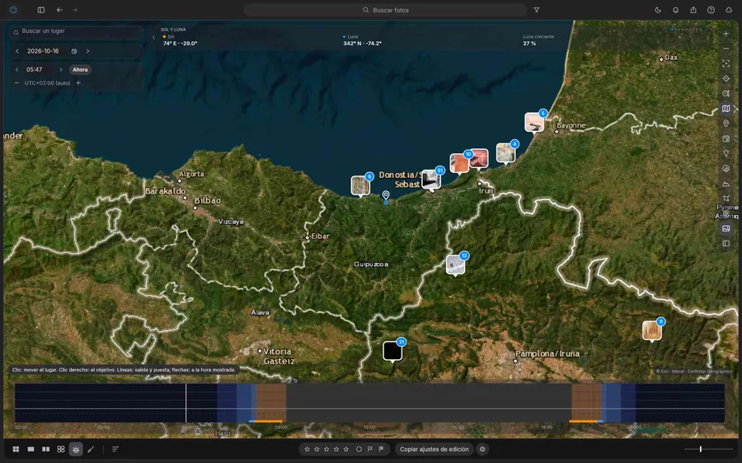The height and width of the screenshot is (463, 742).
Task: Toggle the terrain mountain icon
Action: pos(726,184)
